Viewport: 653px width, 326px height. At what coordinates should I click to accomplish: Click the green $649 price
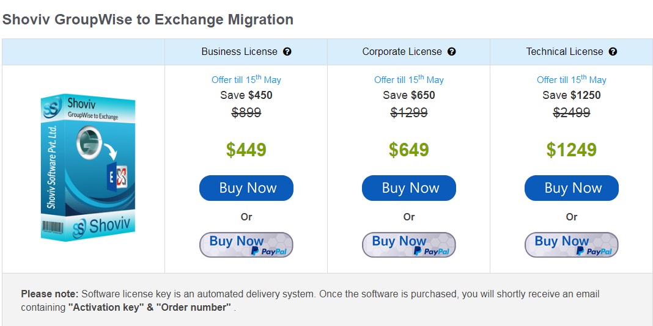coord(409,150)
